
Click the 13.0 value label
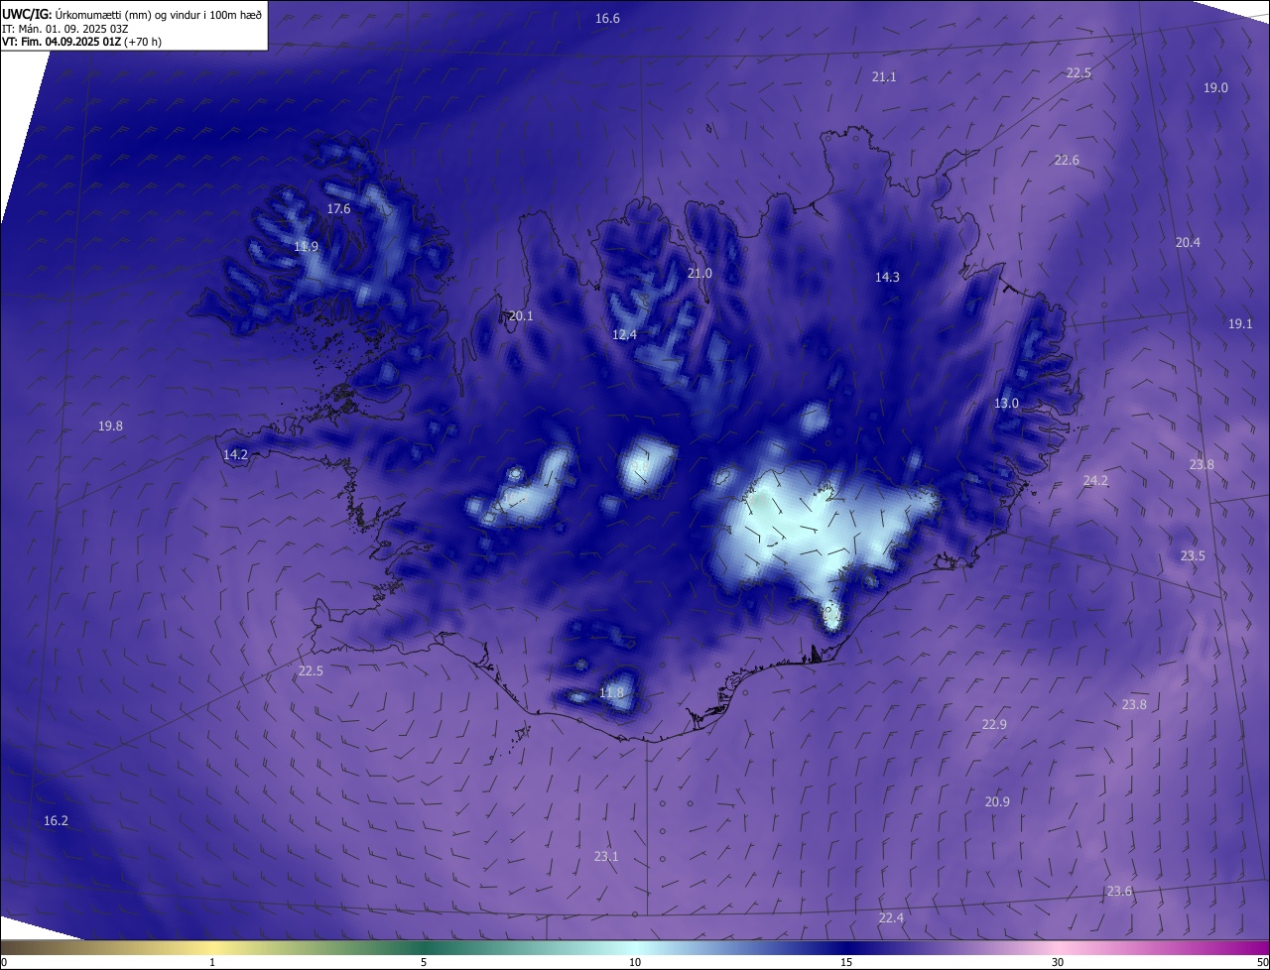pyautogui.click(x=1006, y=403)
